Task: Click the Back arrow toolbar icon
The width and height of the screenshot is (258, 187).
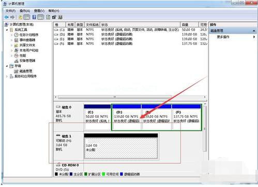Action: point(7,17)
